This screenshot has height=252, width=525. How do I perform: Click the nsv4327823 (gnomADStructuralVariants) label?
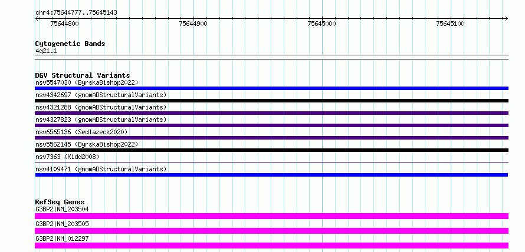101,120
